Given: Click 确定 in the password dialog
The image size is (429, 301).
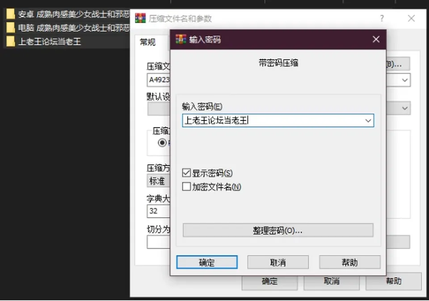Looking at the screenshot, I should pyautogui.click(x=207, y=263).
